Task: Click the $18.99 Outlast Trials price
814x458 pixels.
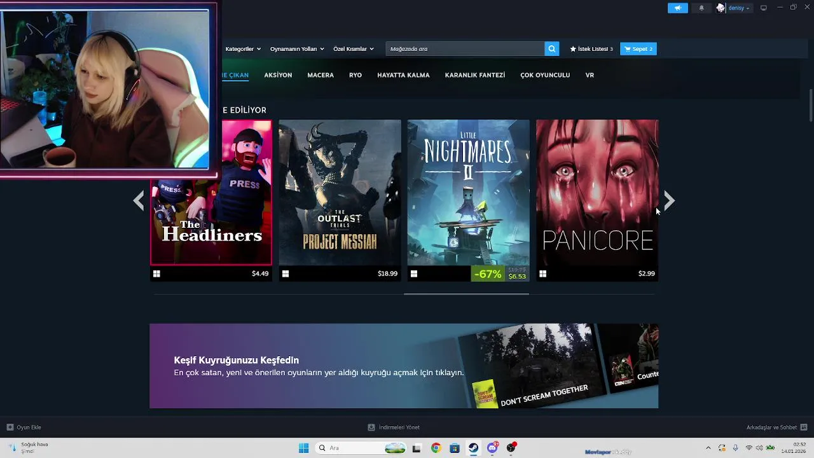Action: 387,274
